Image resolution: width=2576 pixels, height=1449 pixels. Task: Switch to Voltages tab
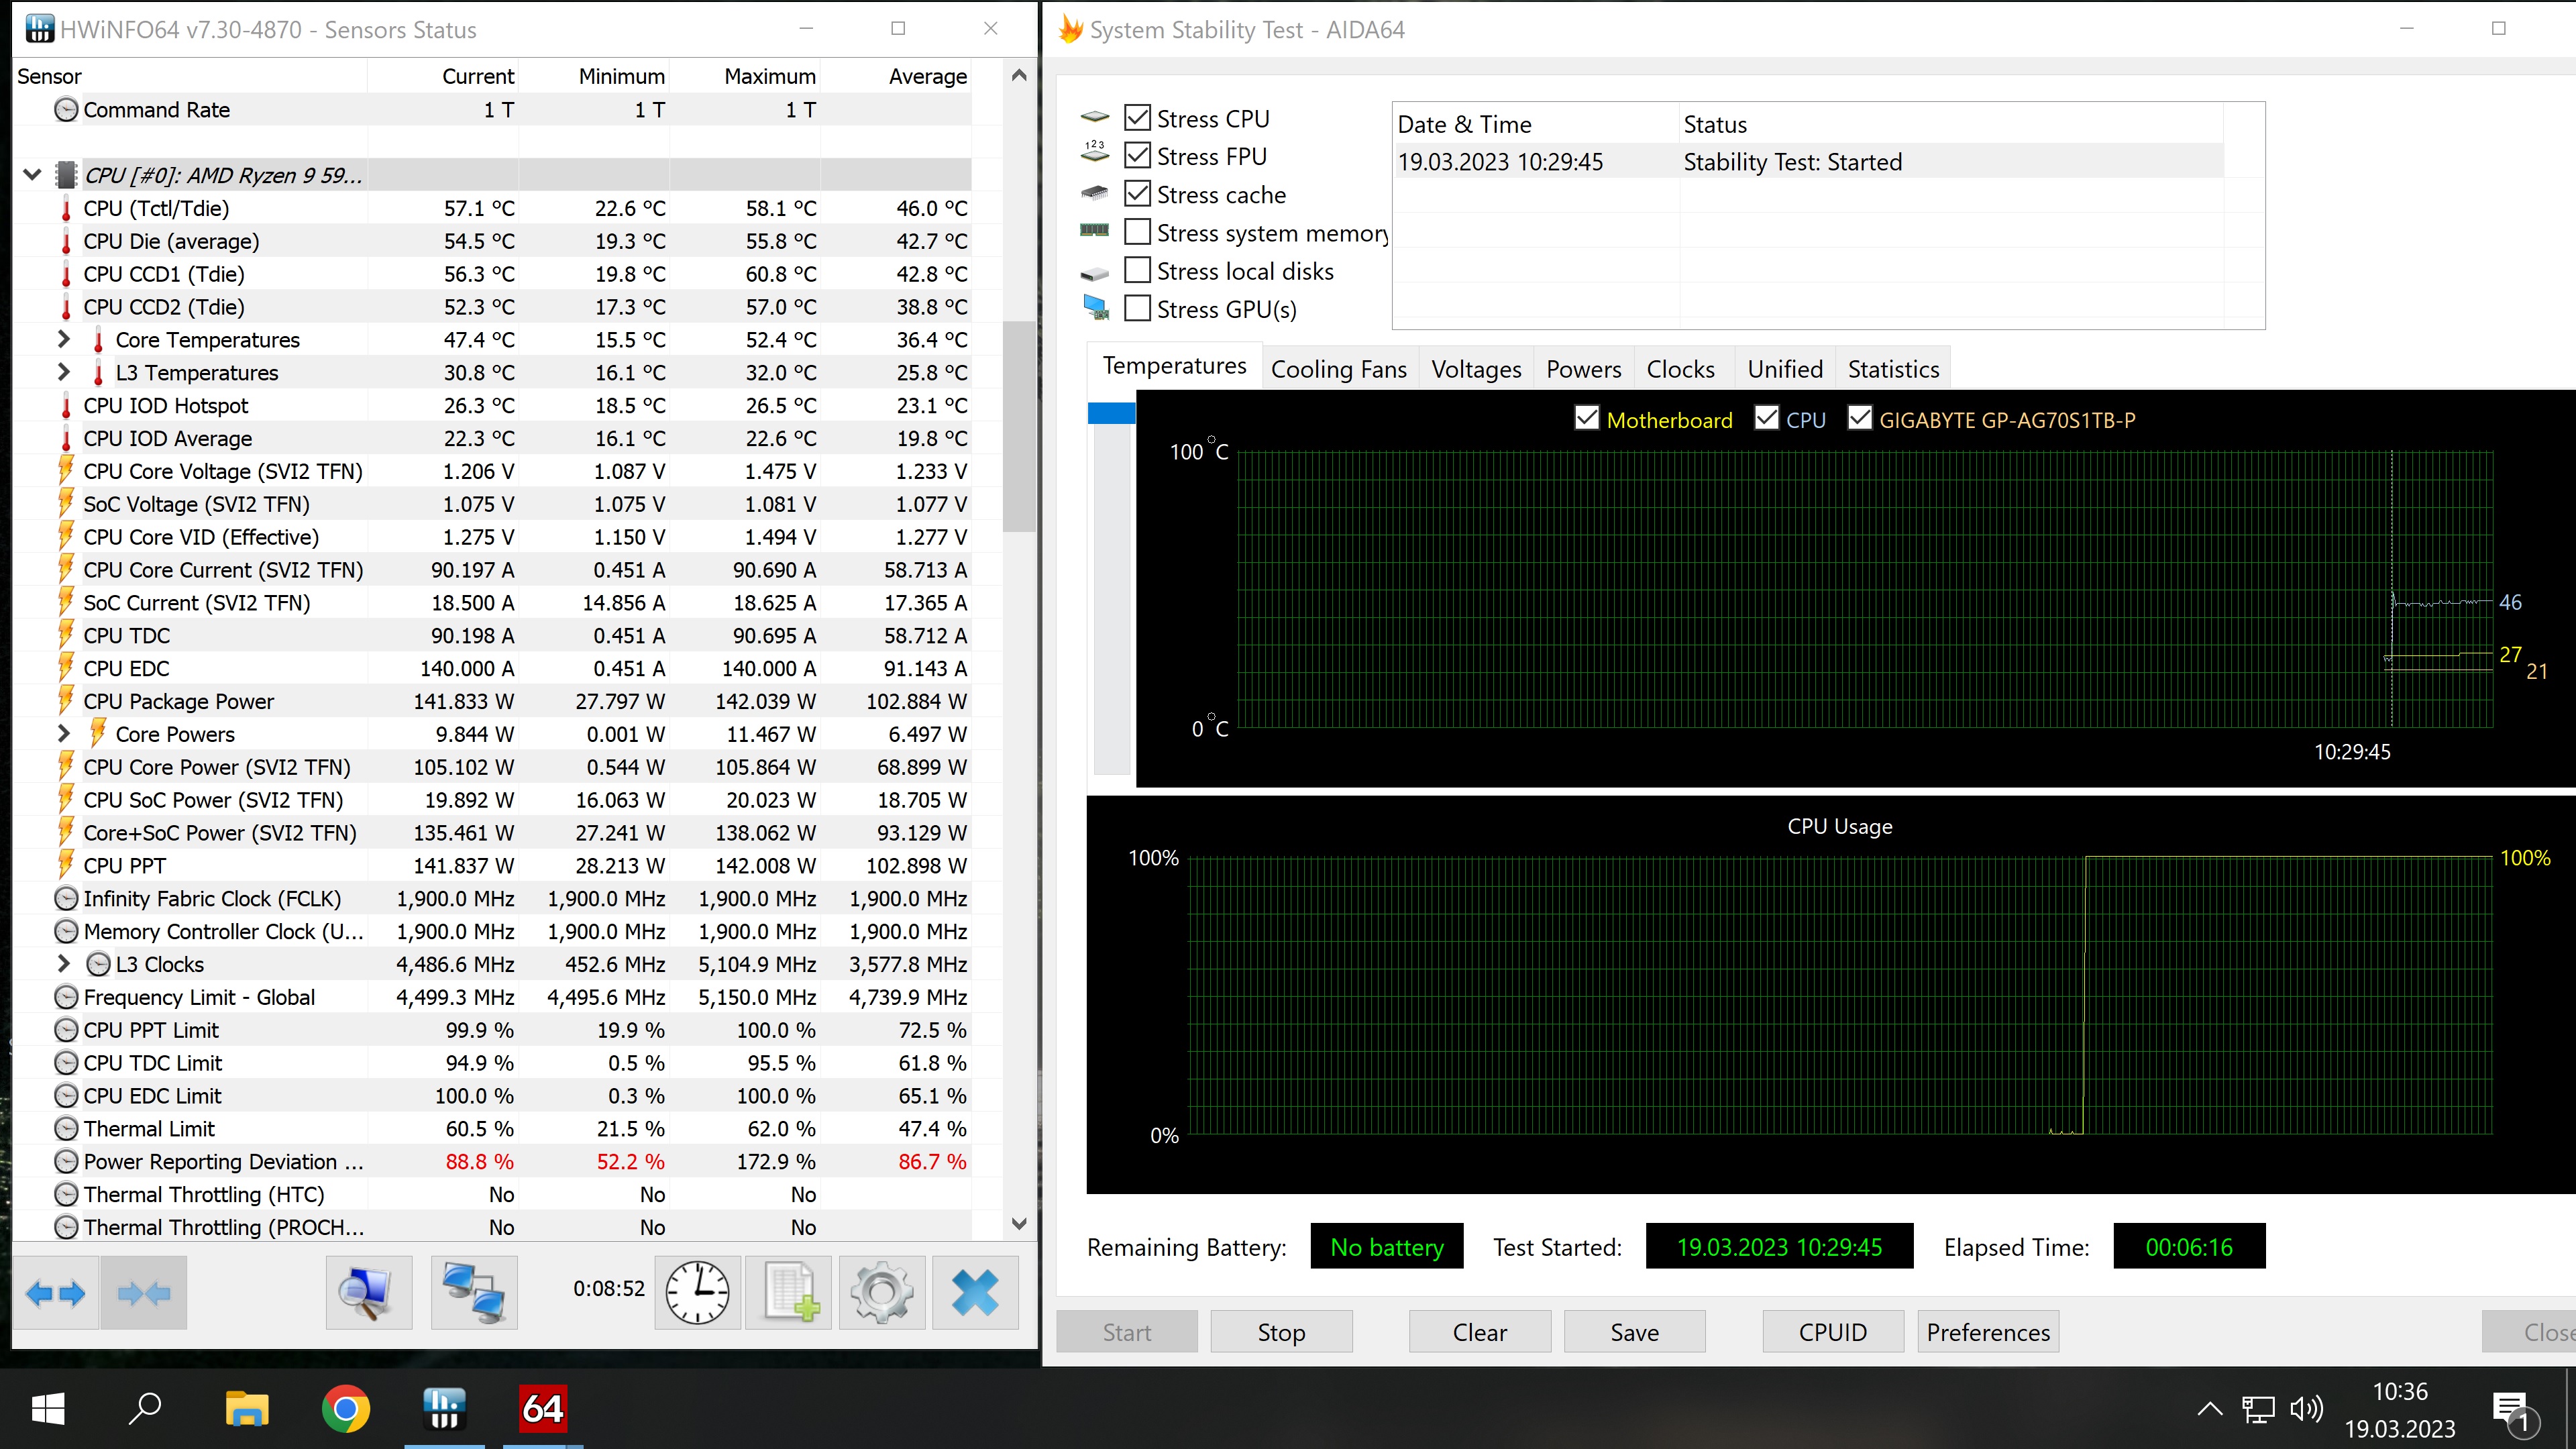tap(1476, 369)
